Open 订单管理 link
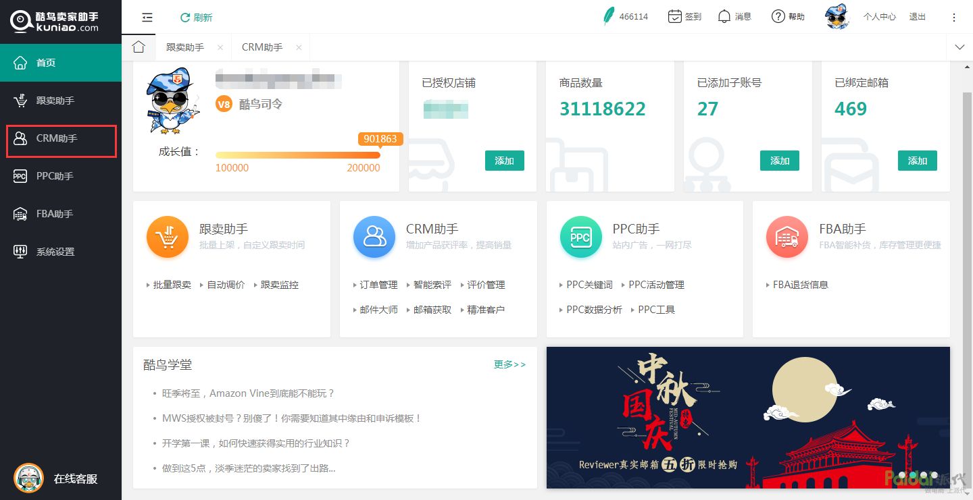The image size is (973, 500). [x=379, y=285]
